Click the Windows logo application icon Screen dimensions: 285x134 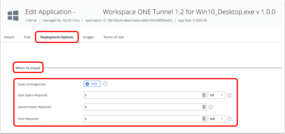coord(13,15)
